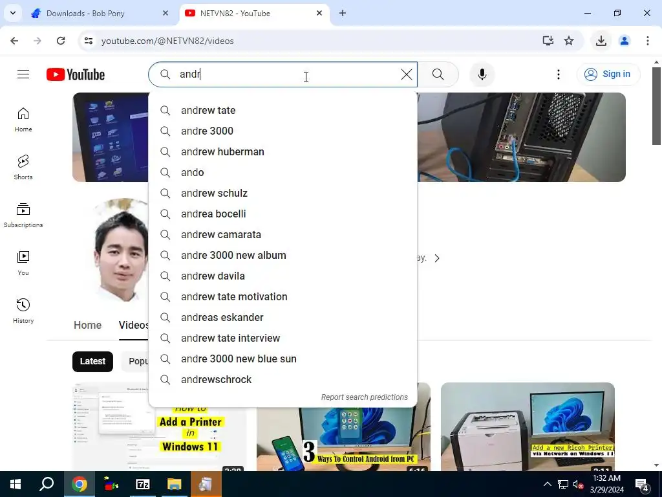
Task: Open Shorts in the sidebar
Action: (x=23, y=168)
